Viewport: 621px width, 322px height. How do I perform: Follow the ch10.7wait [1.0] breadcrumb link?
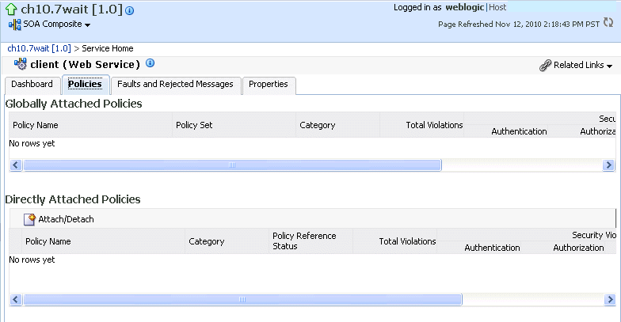(40, 48)
